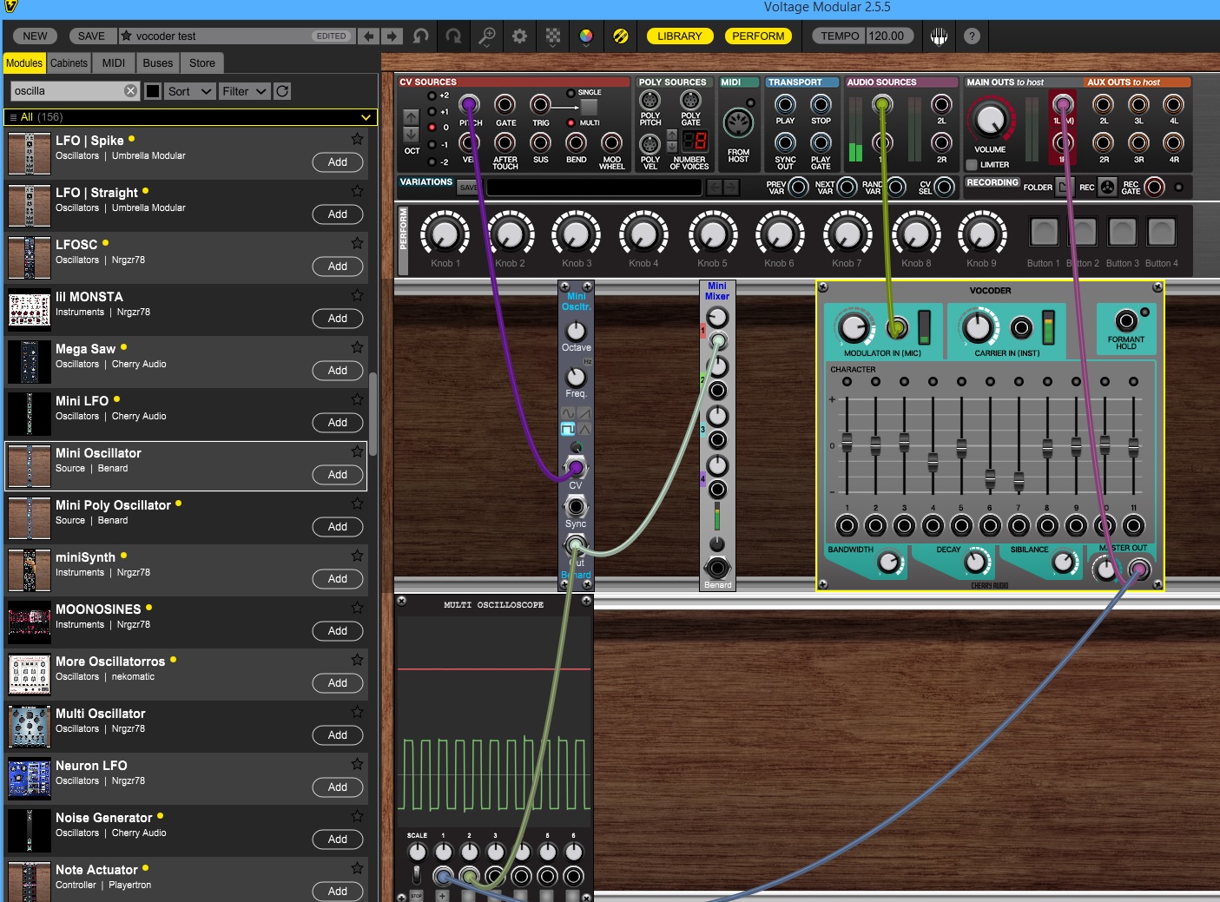
Task: Click the Main Outs Volume knob
Action: point(991,120)
